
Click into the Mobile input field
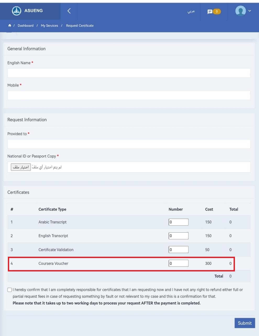pyautogui.click(x=129, y=95)
